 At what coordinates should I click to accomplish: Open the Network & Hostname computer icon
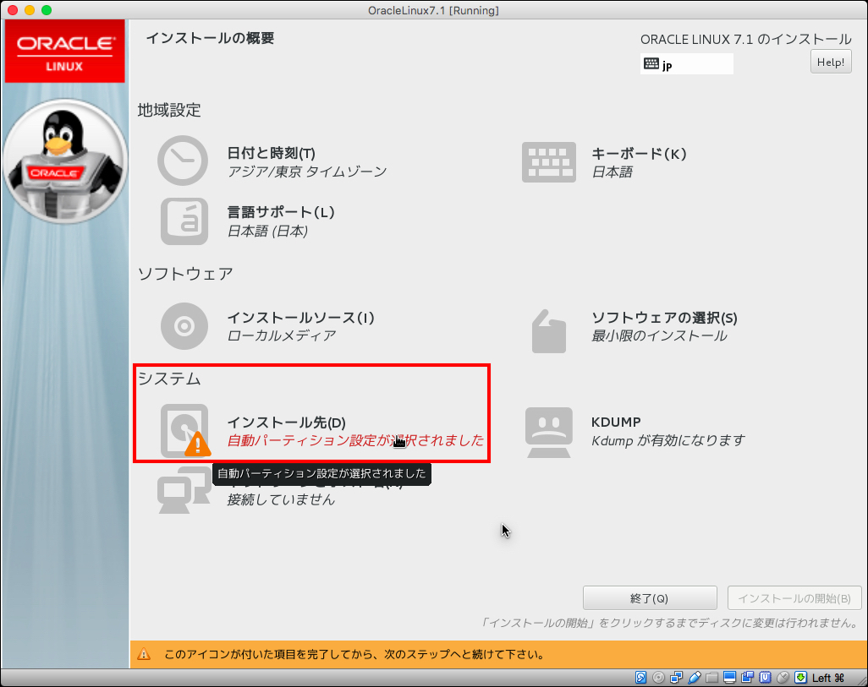click(x=182, y=490)
